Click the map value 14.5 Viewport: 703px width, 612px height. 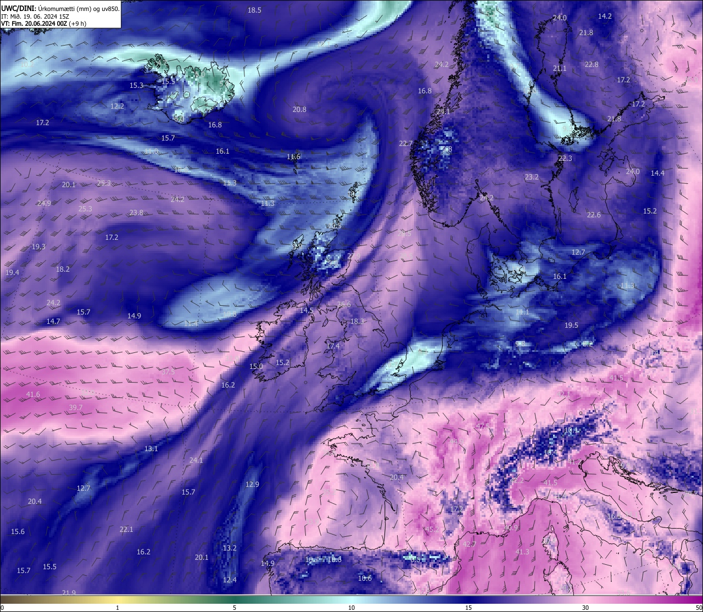point(306,310)
